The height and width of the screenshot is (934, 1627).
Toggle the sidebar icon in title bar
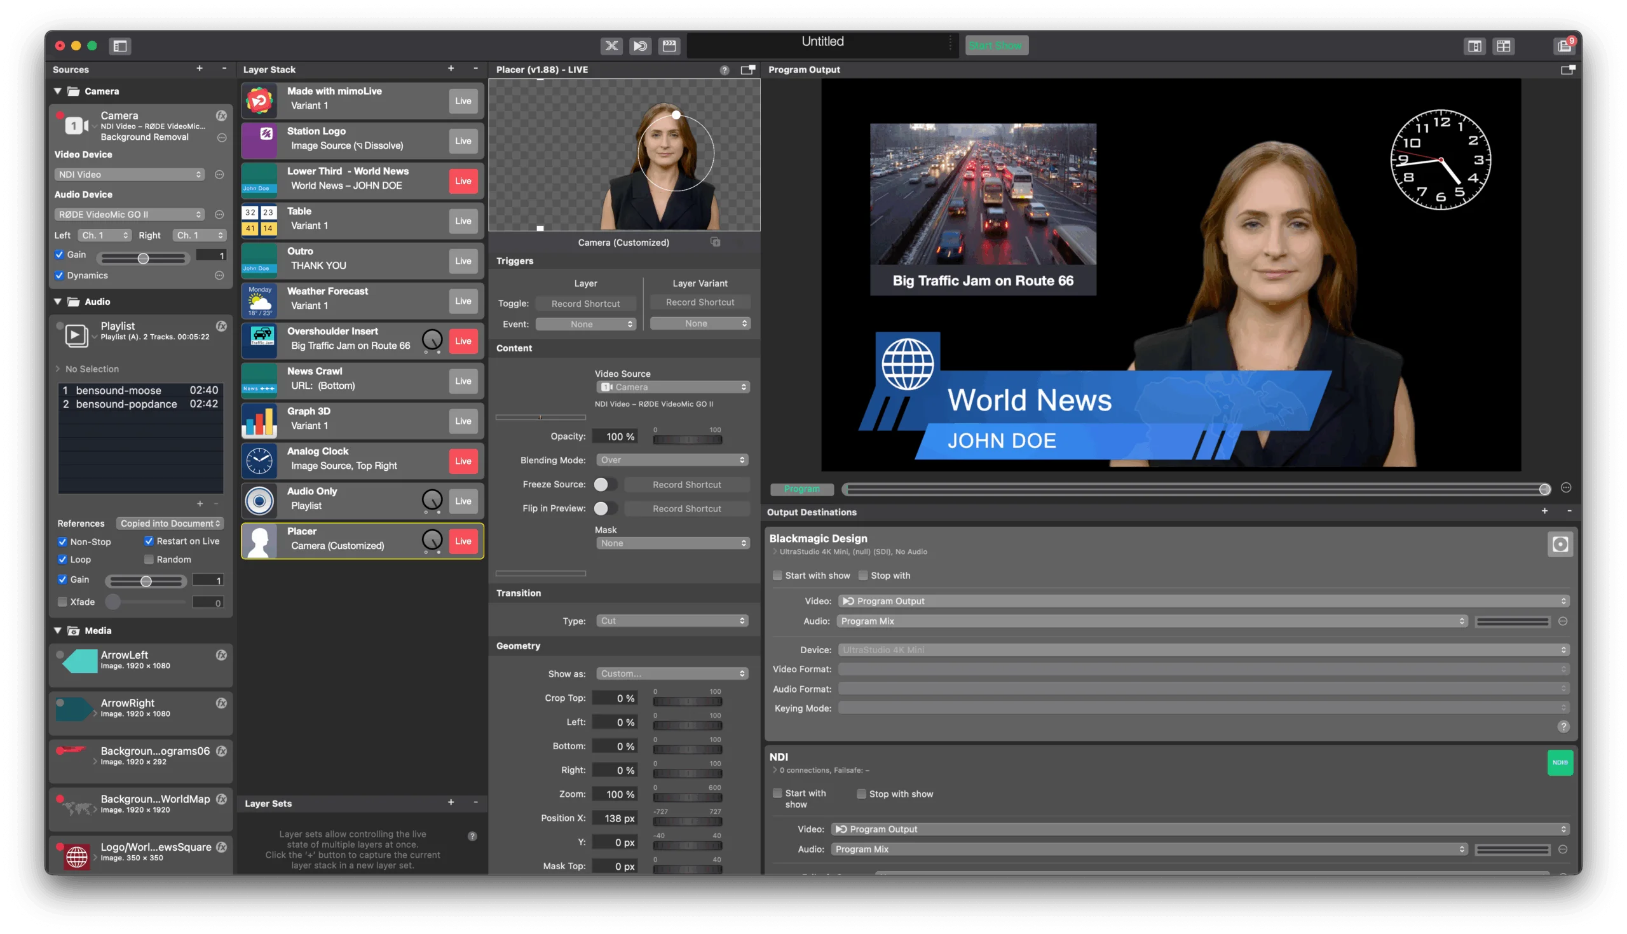[120, 46]
